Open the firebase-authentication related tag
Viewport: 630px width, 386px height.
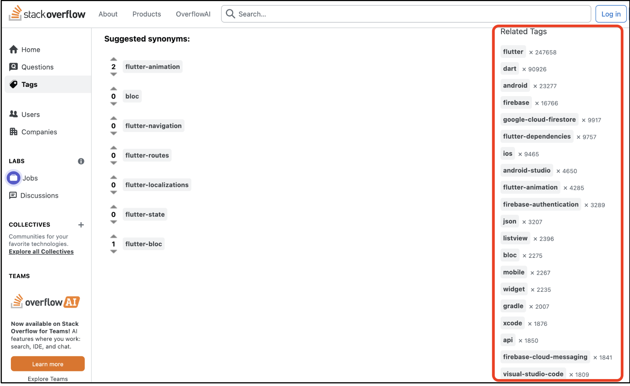(x=541, y=204)
